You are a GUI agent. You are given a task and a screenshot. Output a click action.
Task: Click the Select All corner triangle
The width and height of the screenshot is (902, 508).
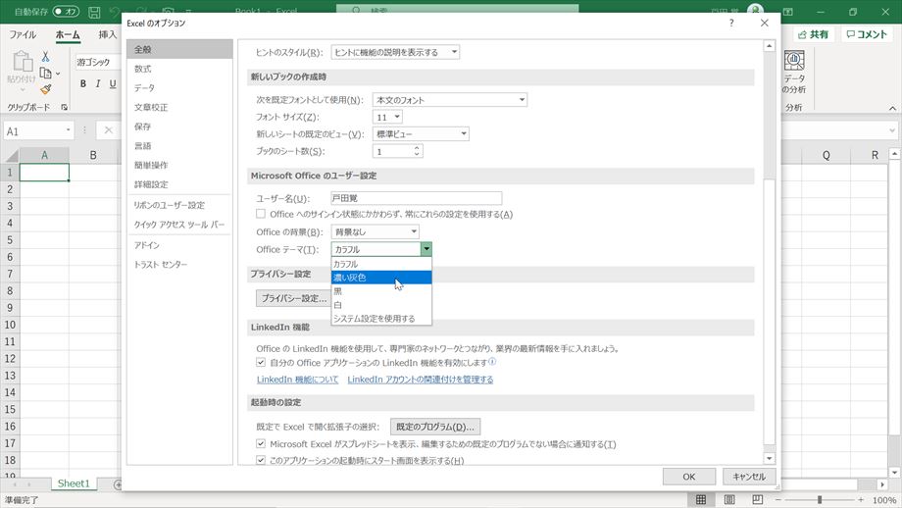11,155
